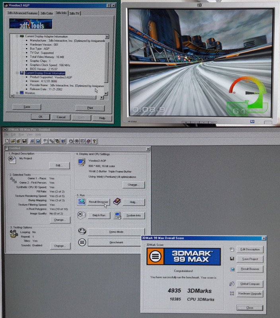Screen dimensions: 280x318
Task: Click Hardware Upgrade in the score dialog
Action: pyautogui.click(x=250, y=293)
